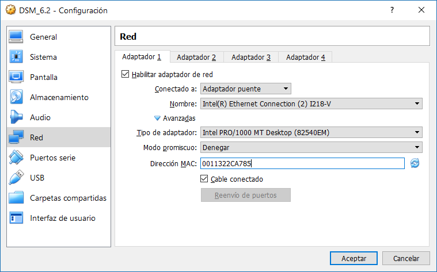Switch to the Adaptador 4 tab
This screenshot has height=272, width=437.
point(306,57)
